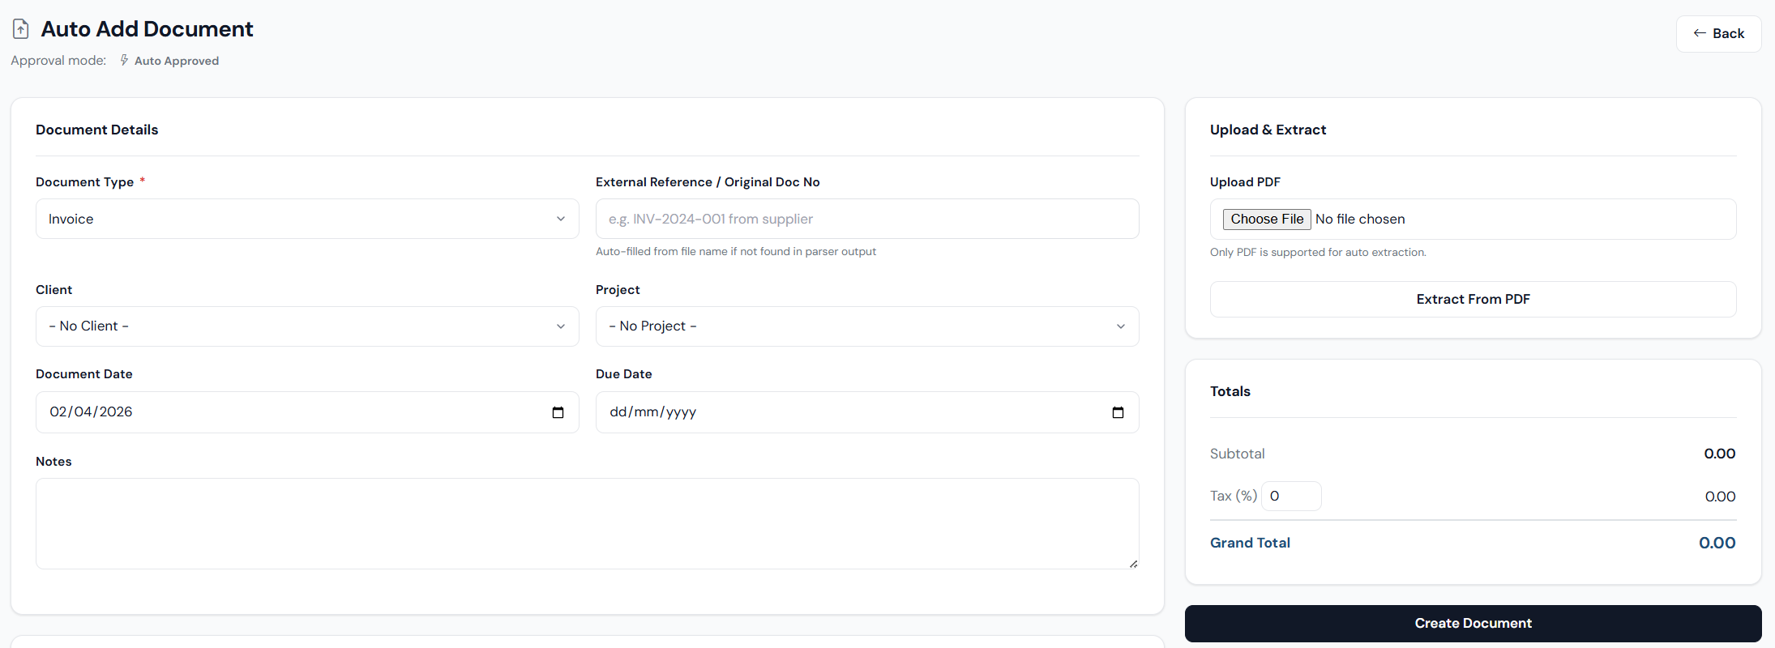Click Choose File to upload a PDF
1775x648 pixels.
click(1266, 219)
